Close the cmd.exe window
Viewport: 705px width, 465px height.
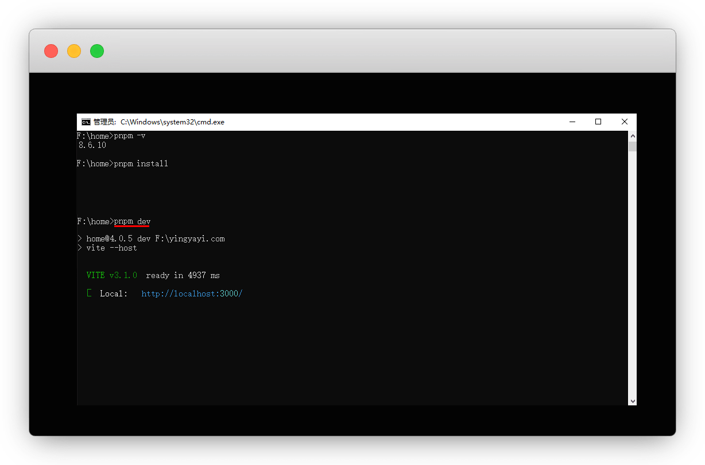624,122
